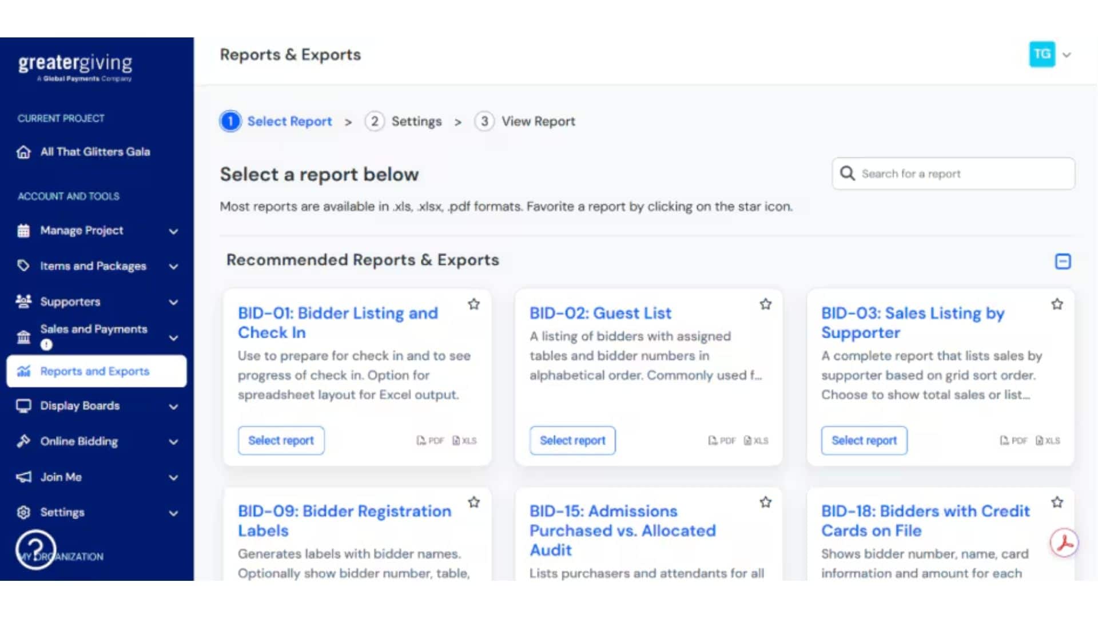Click the Online Bidding gavel icon
This screenshot has width=1098, height=618.
pos(23,441)
